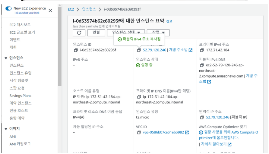Copy elastic IP address with copy icon

202,117
